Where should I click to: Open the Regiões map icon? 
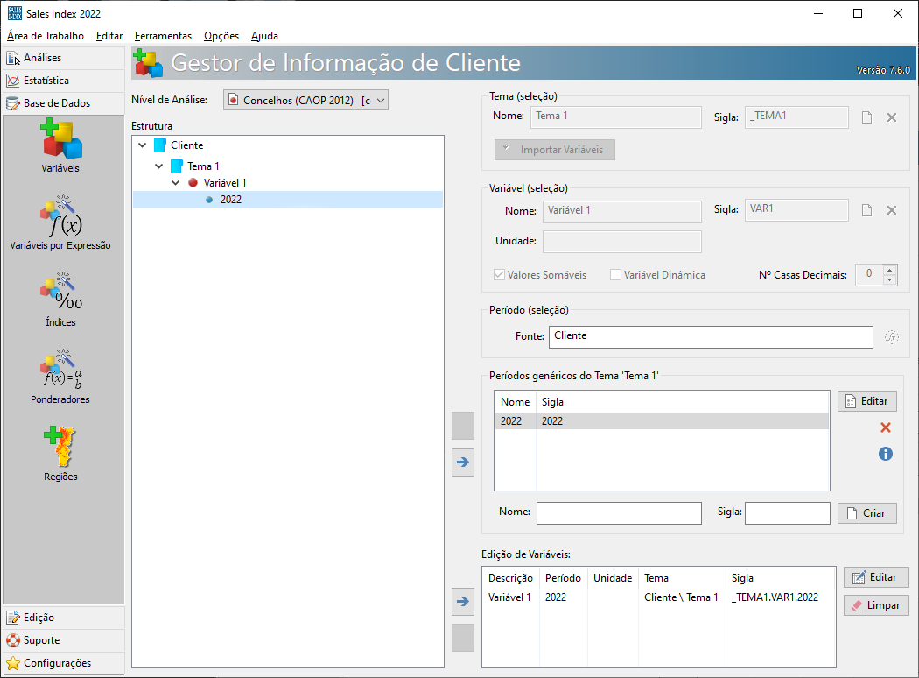click(x=60, y=448)
